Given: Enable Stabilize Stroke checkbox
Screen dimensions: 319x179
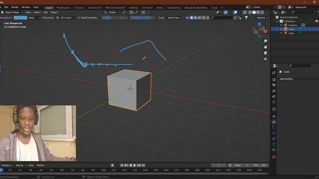Looking at the screenshot, I should [79, 18].
